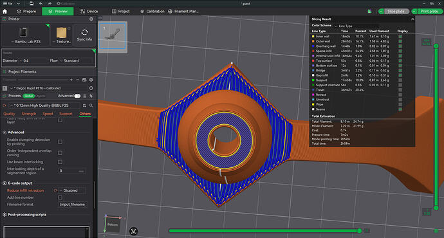Image resolution: width=444 pixels, height=238 pixels.
Task: Open Print plate options dropdown arrow
Action: (414, 12)
